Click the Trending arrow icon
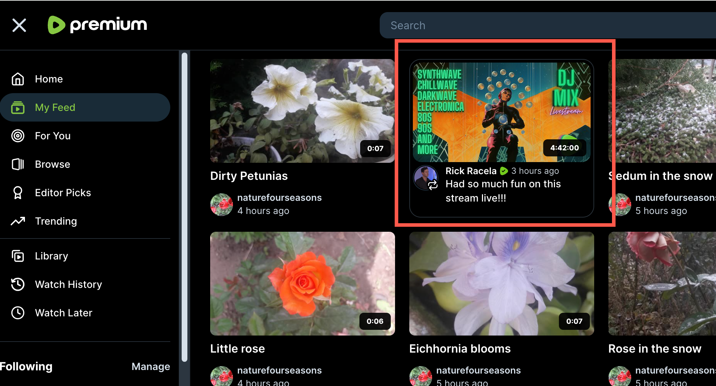The width and height of the screenshot is (716, 386). [x=18, y=221]
